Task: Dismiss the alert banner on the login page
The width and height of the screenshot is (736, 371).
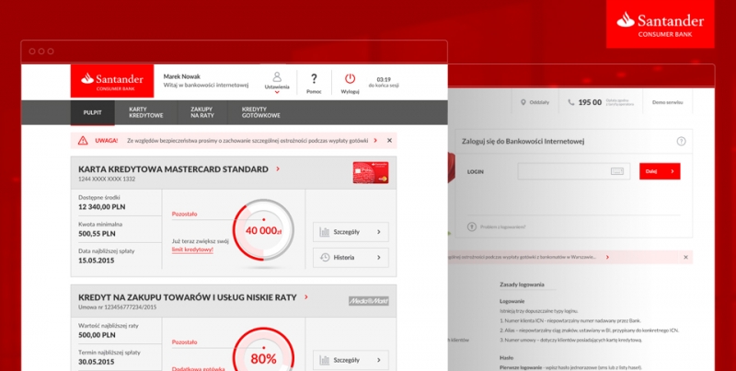Action: (x=684, y=258)
